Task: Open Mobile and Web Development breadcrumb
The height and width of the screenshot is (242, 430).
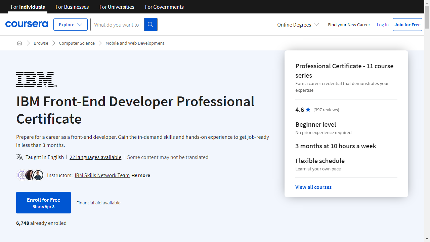Action: [135, 43]
